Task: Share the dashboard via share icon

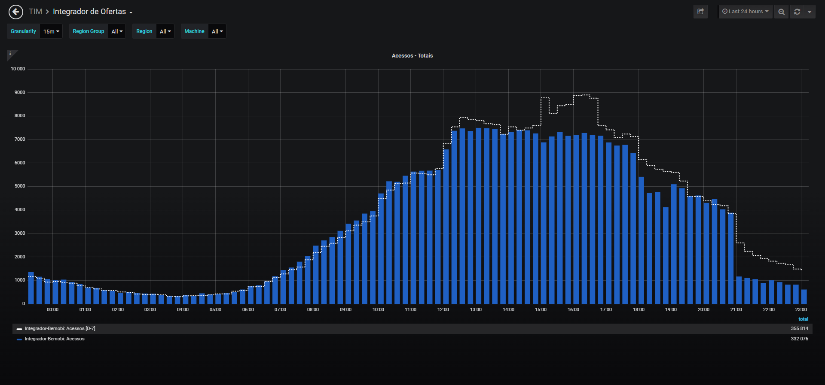Action: [x=700, y=12]
